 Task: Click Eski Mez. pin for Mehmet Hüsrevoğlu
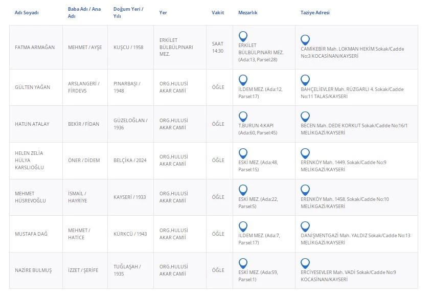pos(243,190)
